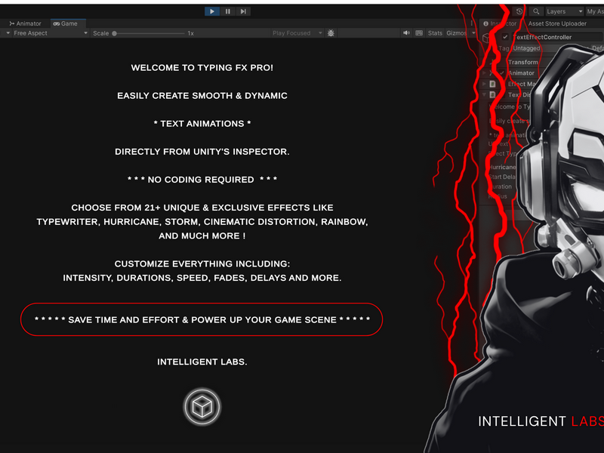Click the Text Display script icon

(492, 94)
